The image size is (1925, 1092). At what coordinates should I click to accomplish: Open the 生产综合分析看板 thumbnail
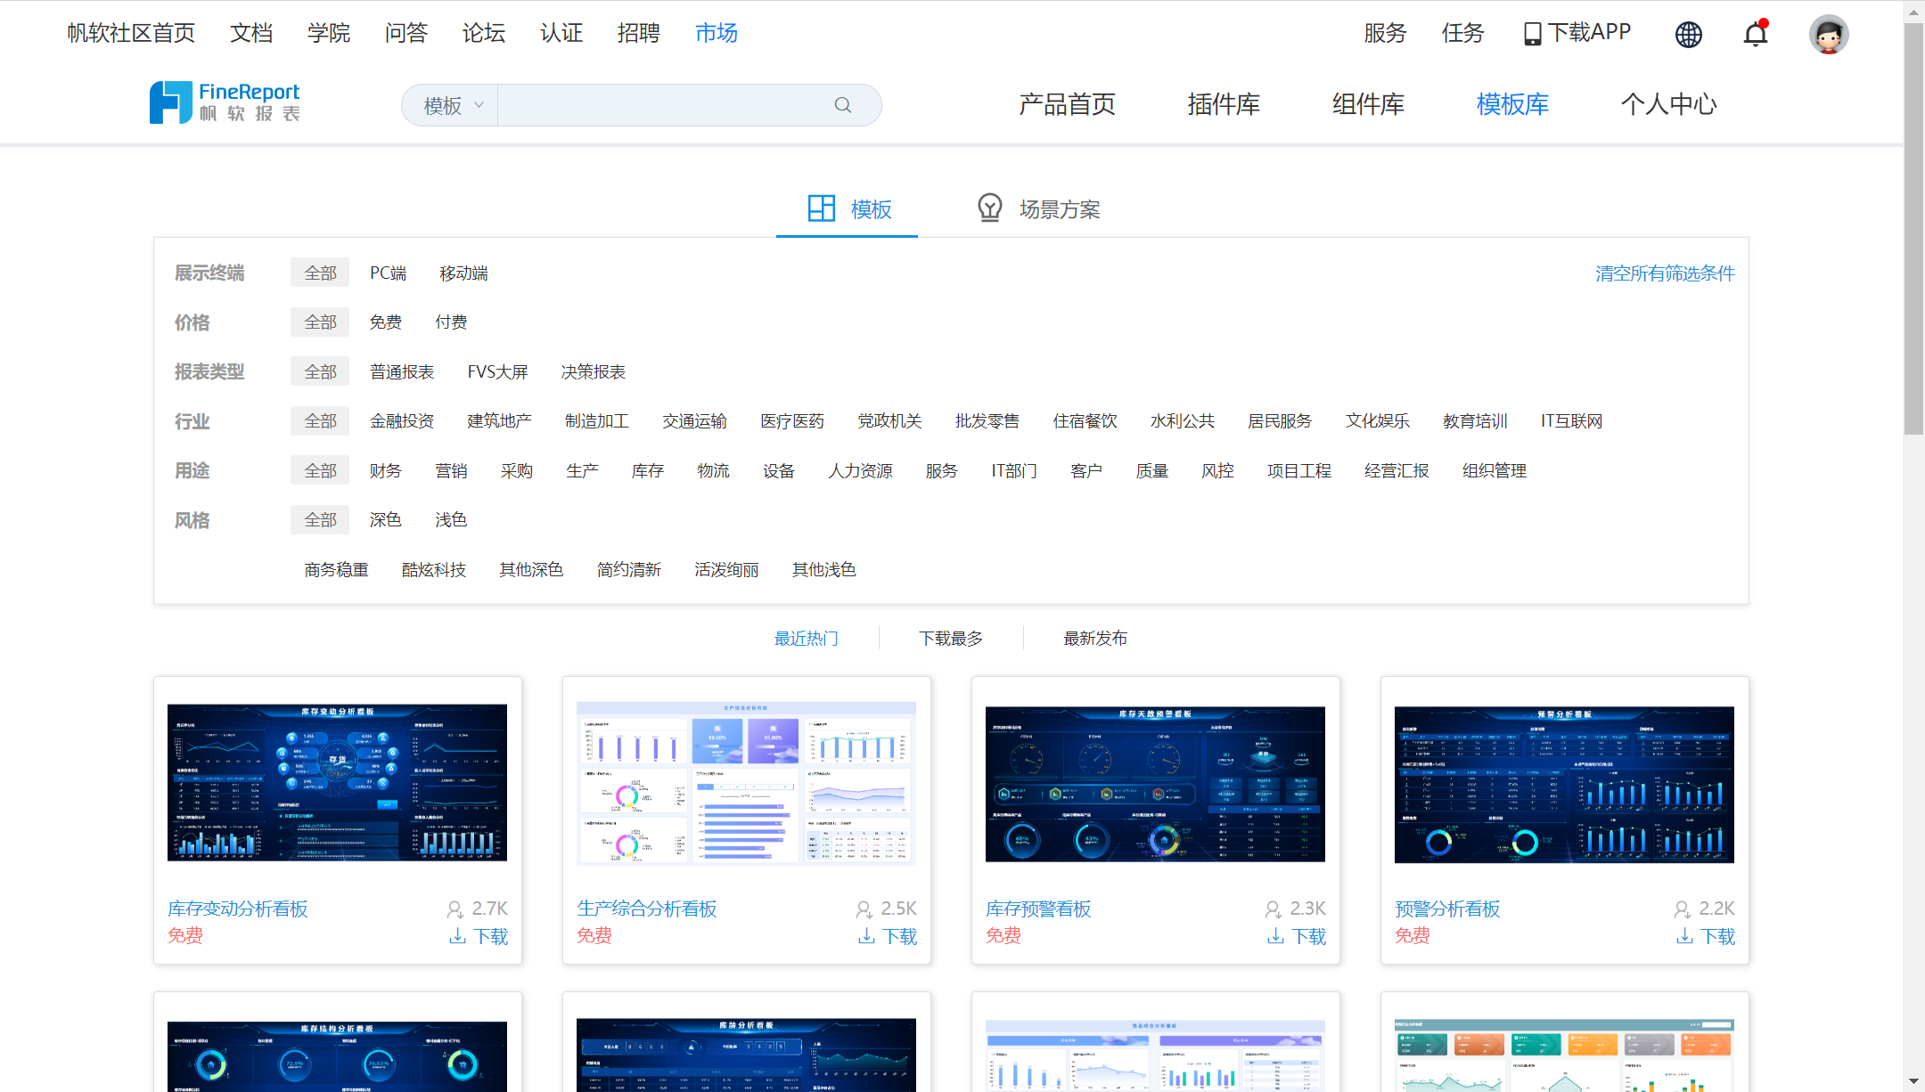point(746,784)
